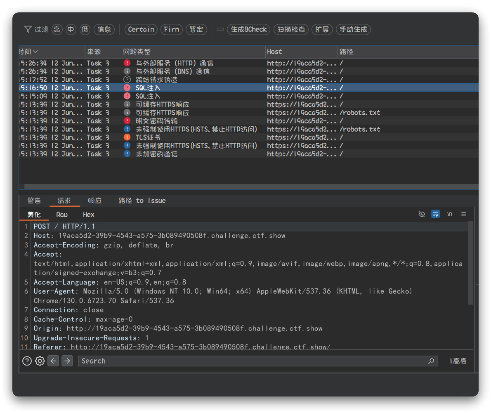Toggle line wrap in request viewer
Viewport: 491px width, 413px height.
435,214
